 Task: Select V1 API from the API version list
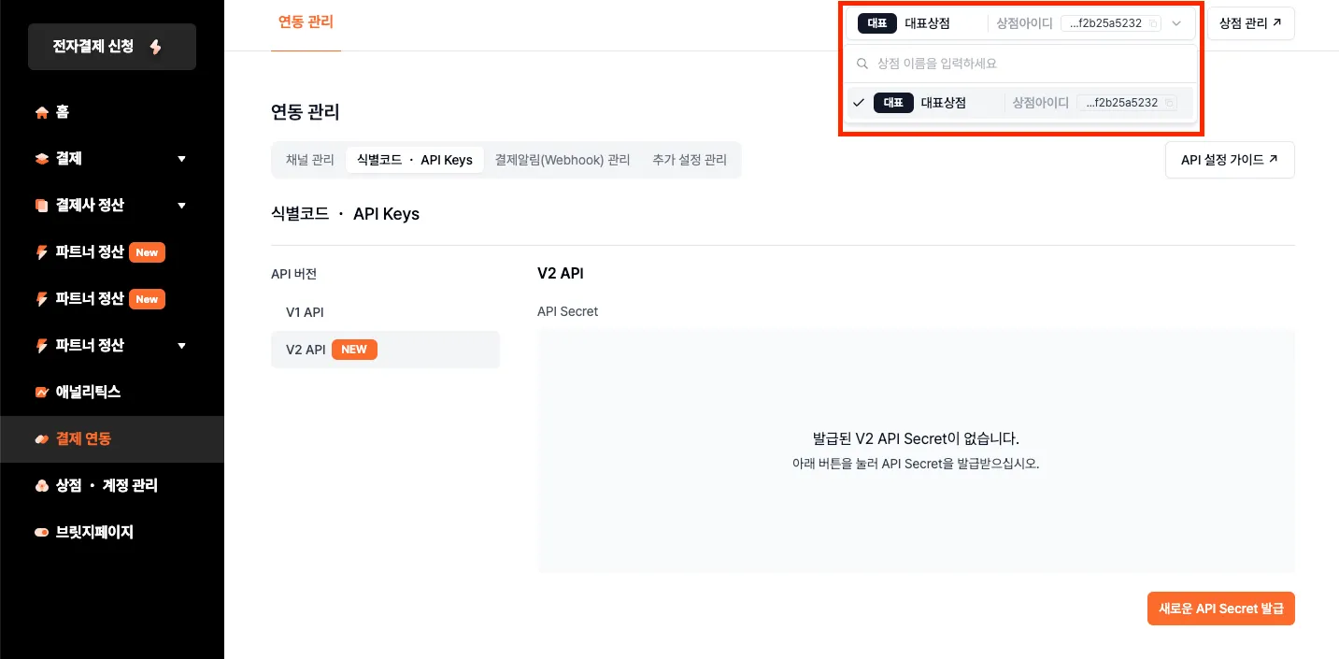point(305,312)
